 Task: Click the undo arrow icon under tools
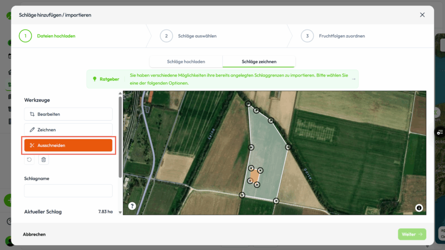click(x=29, y=160)
